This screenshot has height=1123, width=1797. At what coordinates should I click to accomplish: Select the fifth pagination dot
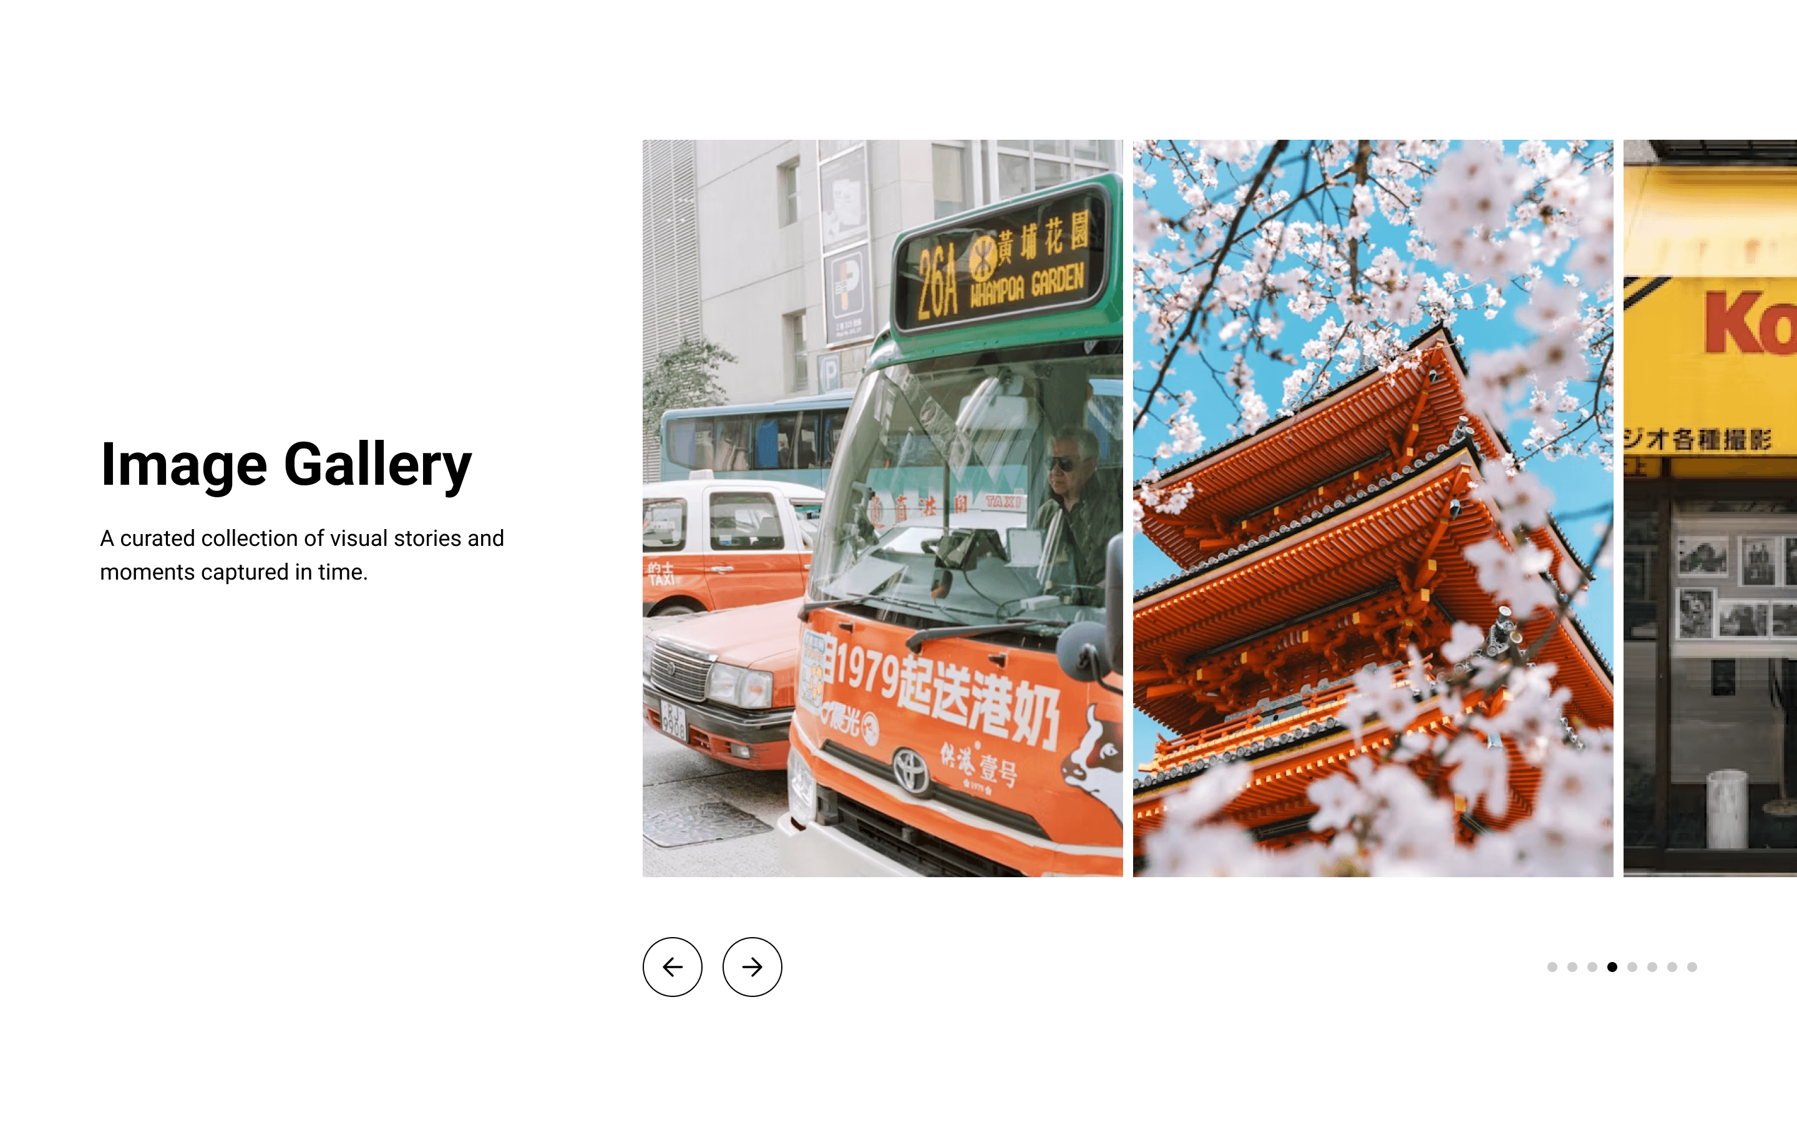tap(1632, 966)
